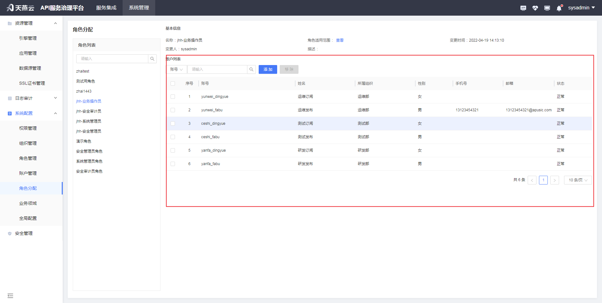Click the heartbeat monitor icon

[535, 8]
